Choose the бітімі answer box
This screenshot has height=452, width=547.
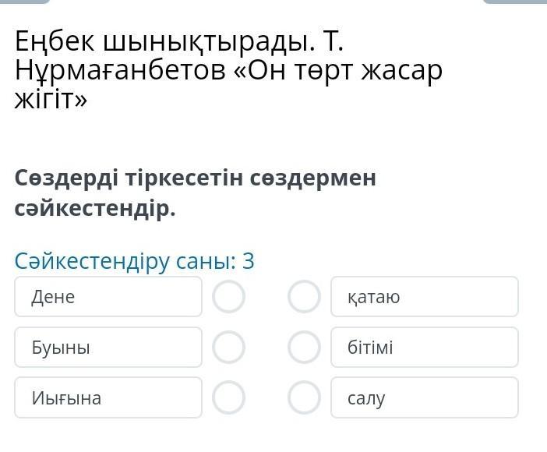(425, 348)
